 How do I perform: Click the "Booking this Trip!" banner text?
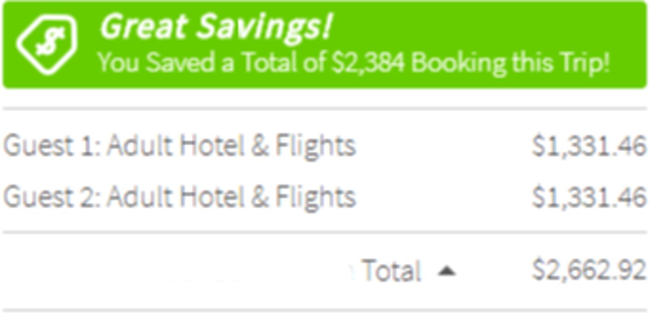pyautogui.click(x=510, y=62)
